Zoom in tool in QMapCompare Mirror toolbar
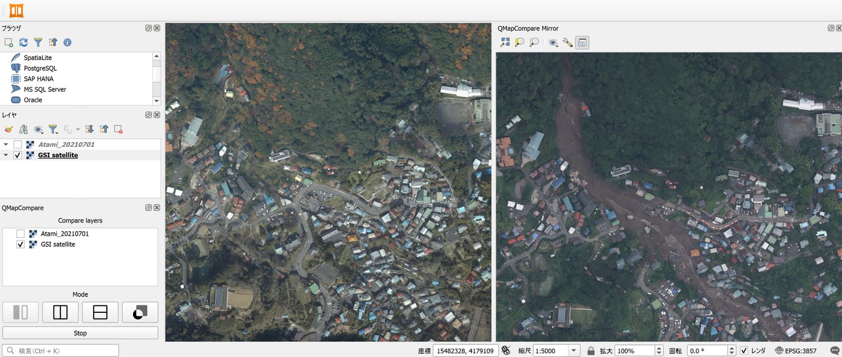Viewport: 842px width, 357px height. (x=519, y=42)
